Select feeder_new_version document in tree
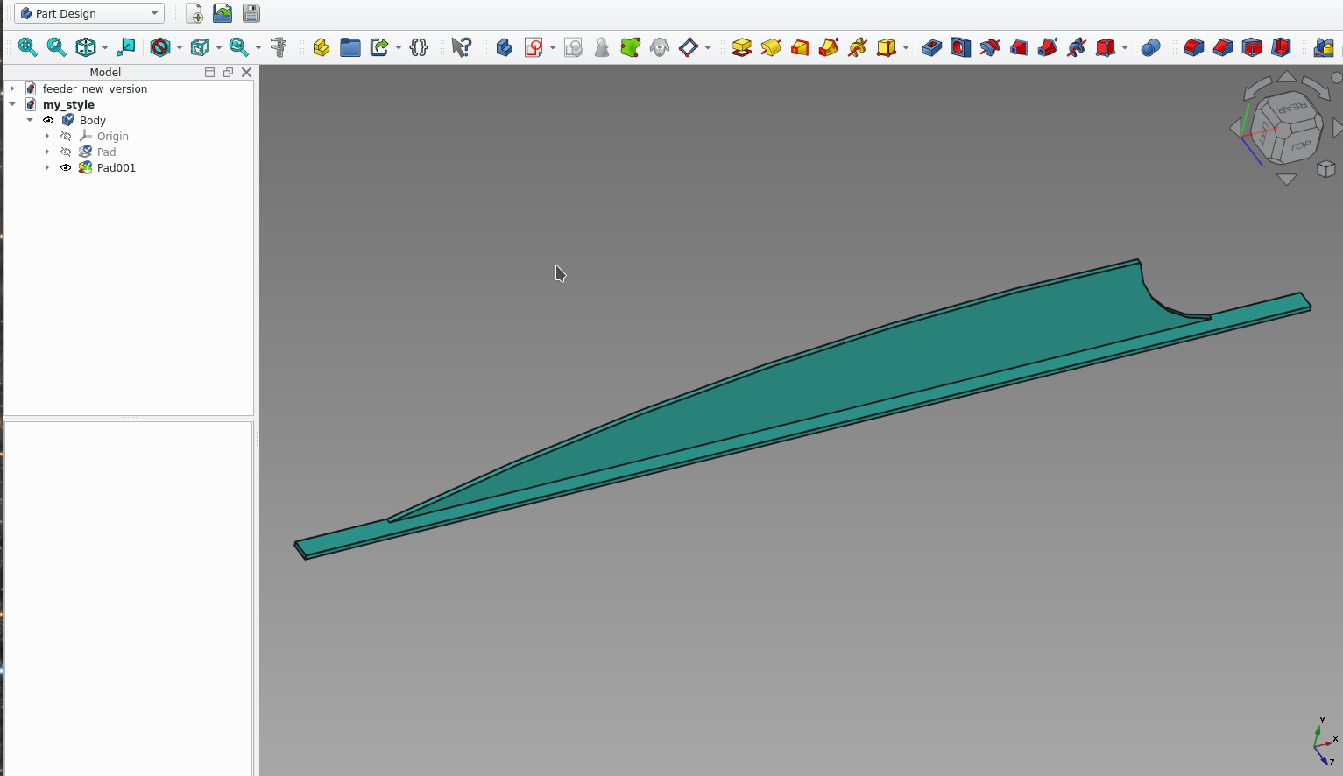Screen dimensions: 1343x776 (x=95, y=88)
